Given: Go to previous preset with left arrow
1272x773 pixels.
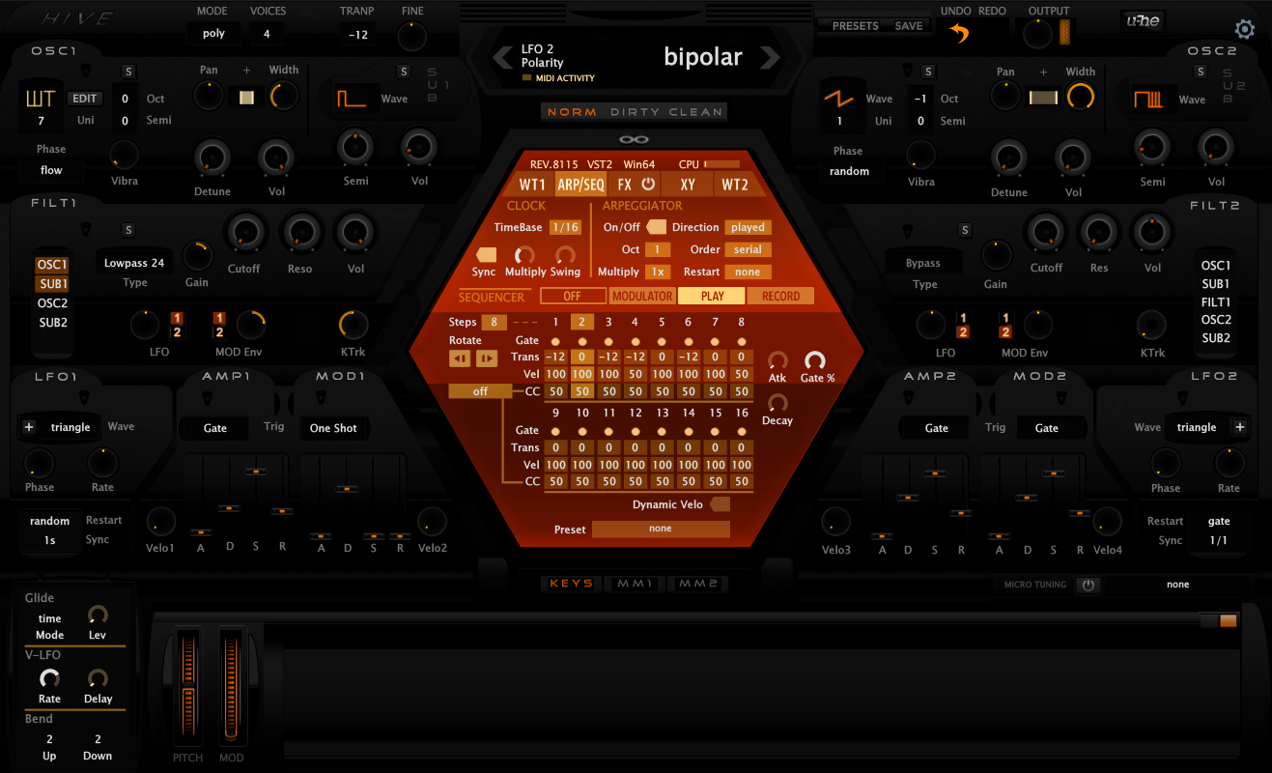Looking at the screenshot, I should pyautogui.click(x=503, y=58).
